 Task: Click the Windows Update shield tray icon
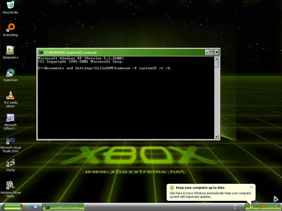click(x=251, y=207)
